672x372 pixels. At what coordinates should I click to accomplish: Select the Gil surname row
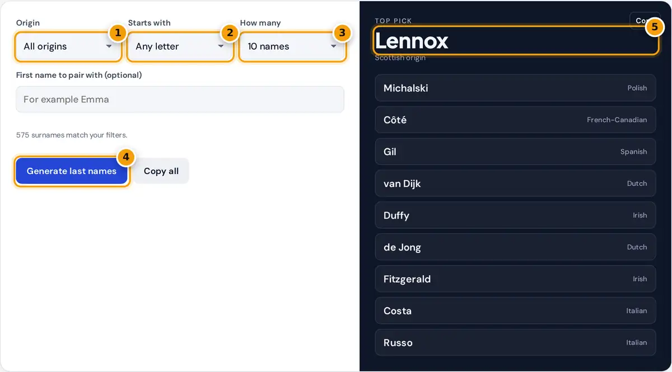pyautogui.click(x=515, y=152)
